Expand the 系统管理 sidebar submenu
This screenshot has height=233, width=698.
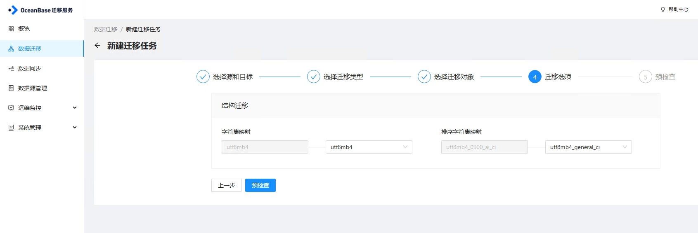pos(75,128)
